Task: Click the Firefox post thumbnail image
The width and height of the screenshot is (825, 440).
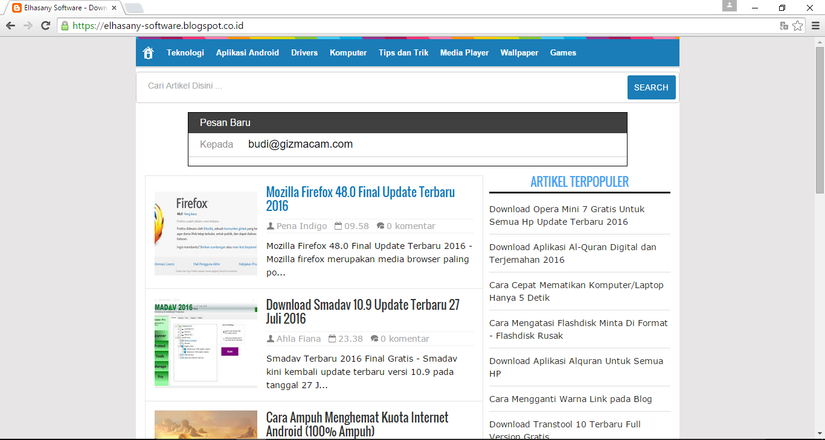Action: coord(206,234)
